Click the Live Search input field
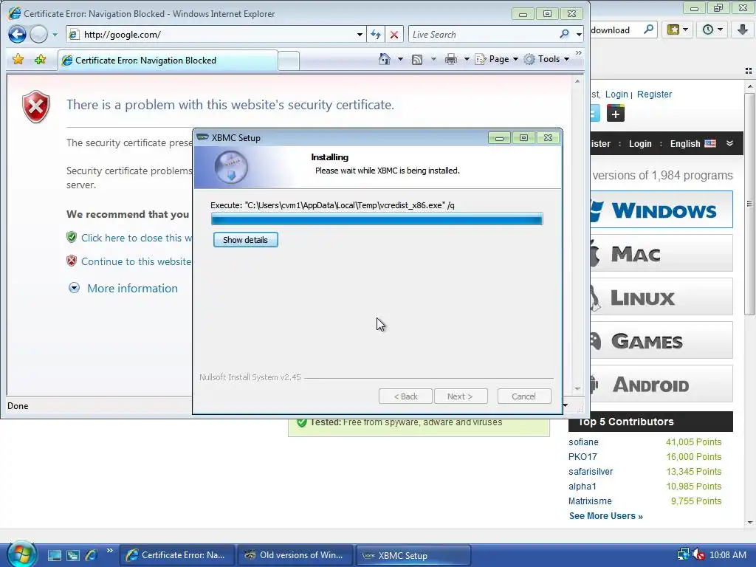The width and height of the screenshot is (756, 567). (483, 34)
